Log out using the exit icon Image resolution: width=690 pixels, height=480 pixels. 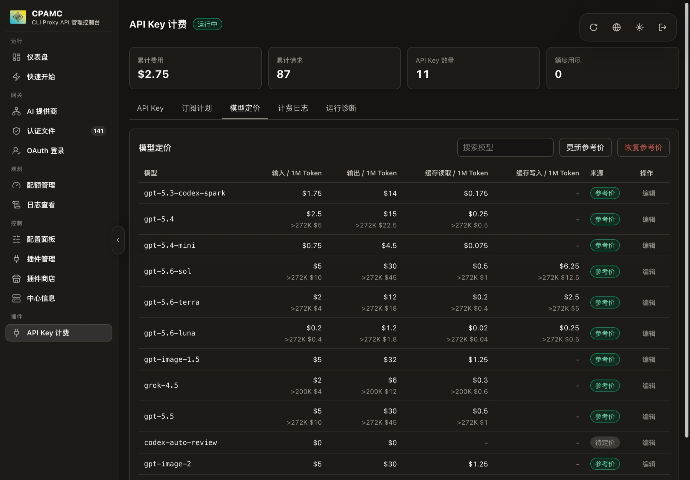[662, 28]
